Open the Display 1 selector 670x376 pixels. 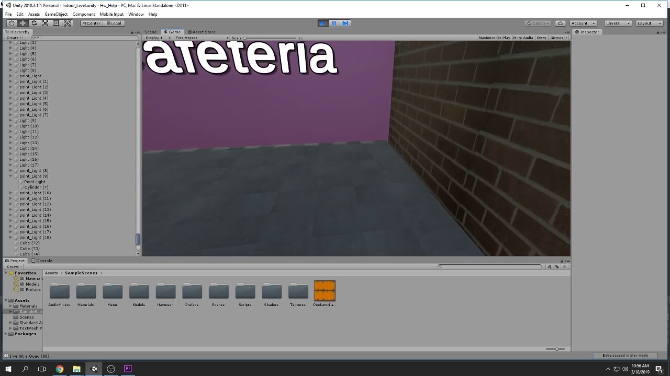click(x=157, y=38)
